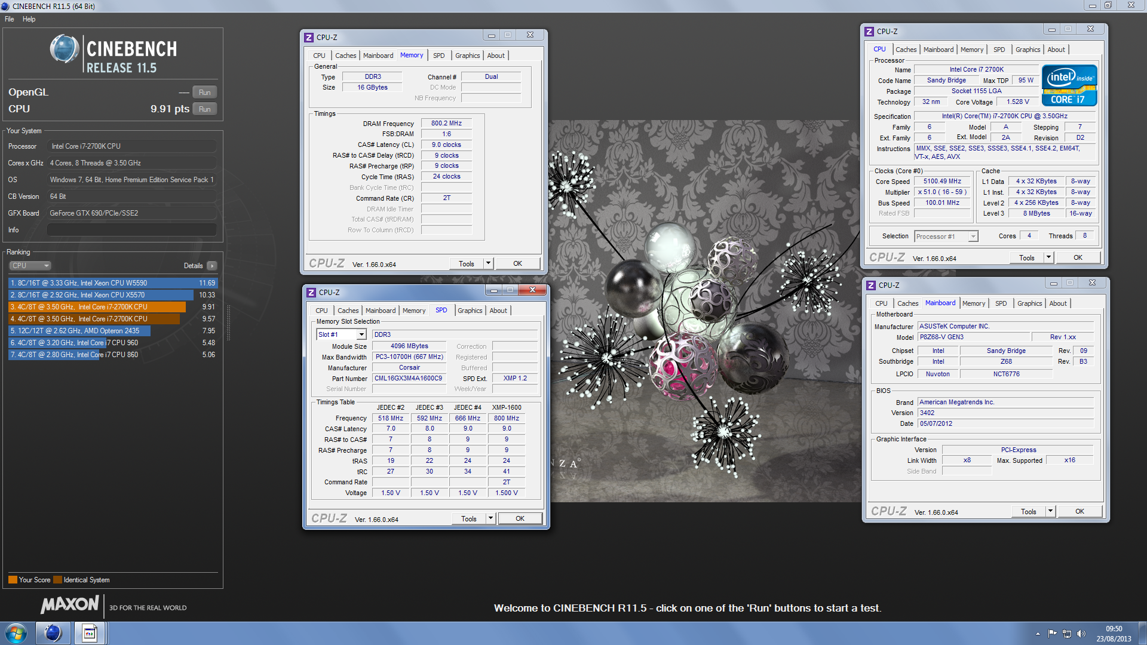The height and width of the screenshot is (645, 1147).
Task: Click the Info input field
Action: (131, 230)
